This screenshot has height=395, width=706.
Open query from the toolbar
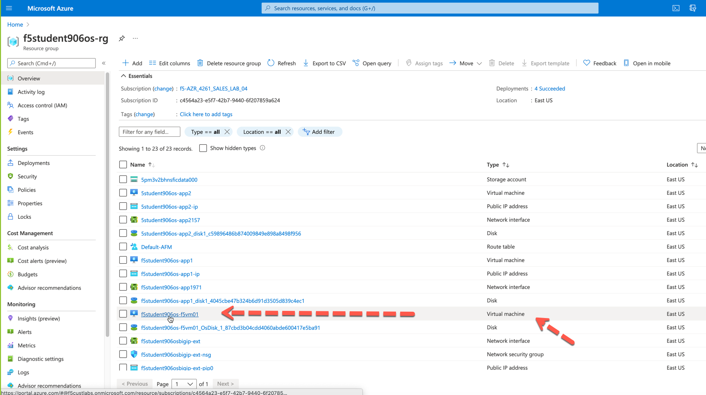[372, 63]
